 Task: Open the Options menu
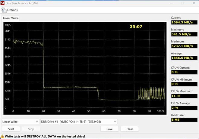(12, 10)
